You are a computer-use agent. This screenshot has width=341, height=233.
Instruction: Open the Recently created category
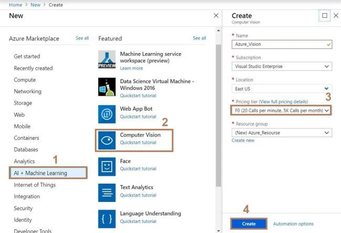pyautogui.click(x=33, y=68)
